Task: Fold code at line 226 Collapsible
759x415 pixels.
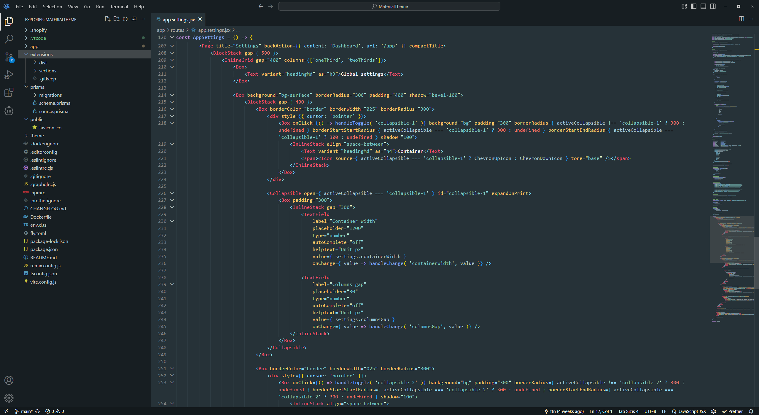Action: click(x=172, y=193)
